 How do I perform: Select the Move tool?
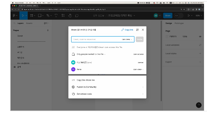pos(23,15)
